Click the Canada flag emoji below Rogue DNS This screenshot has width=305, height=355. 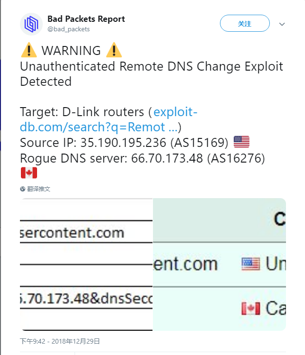pyautogui.click(x=29, y=173)
